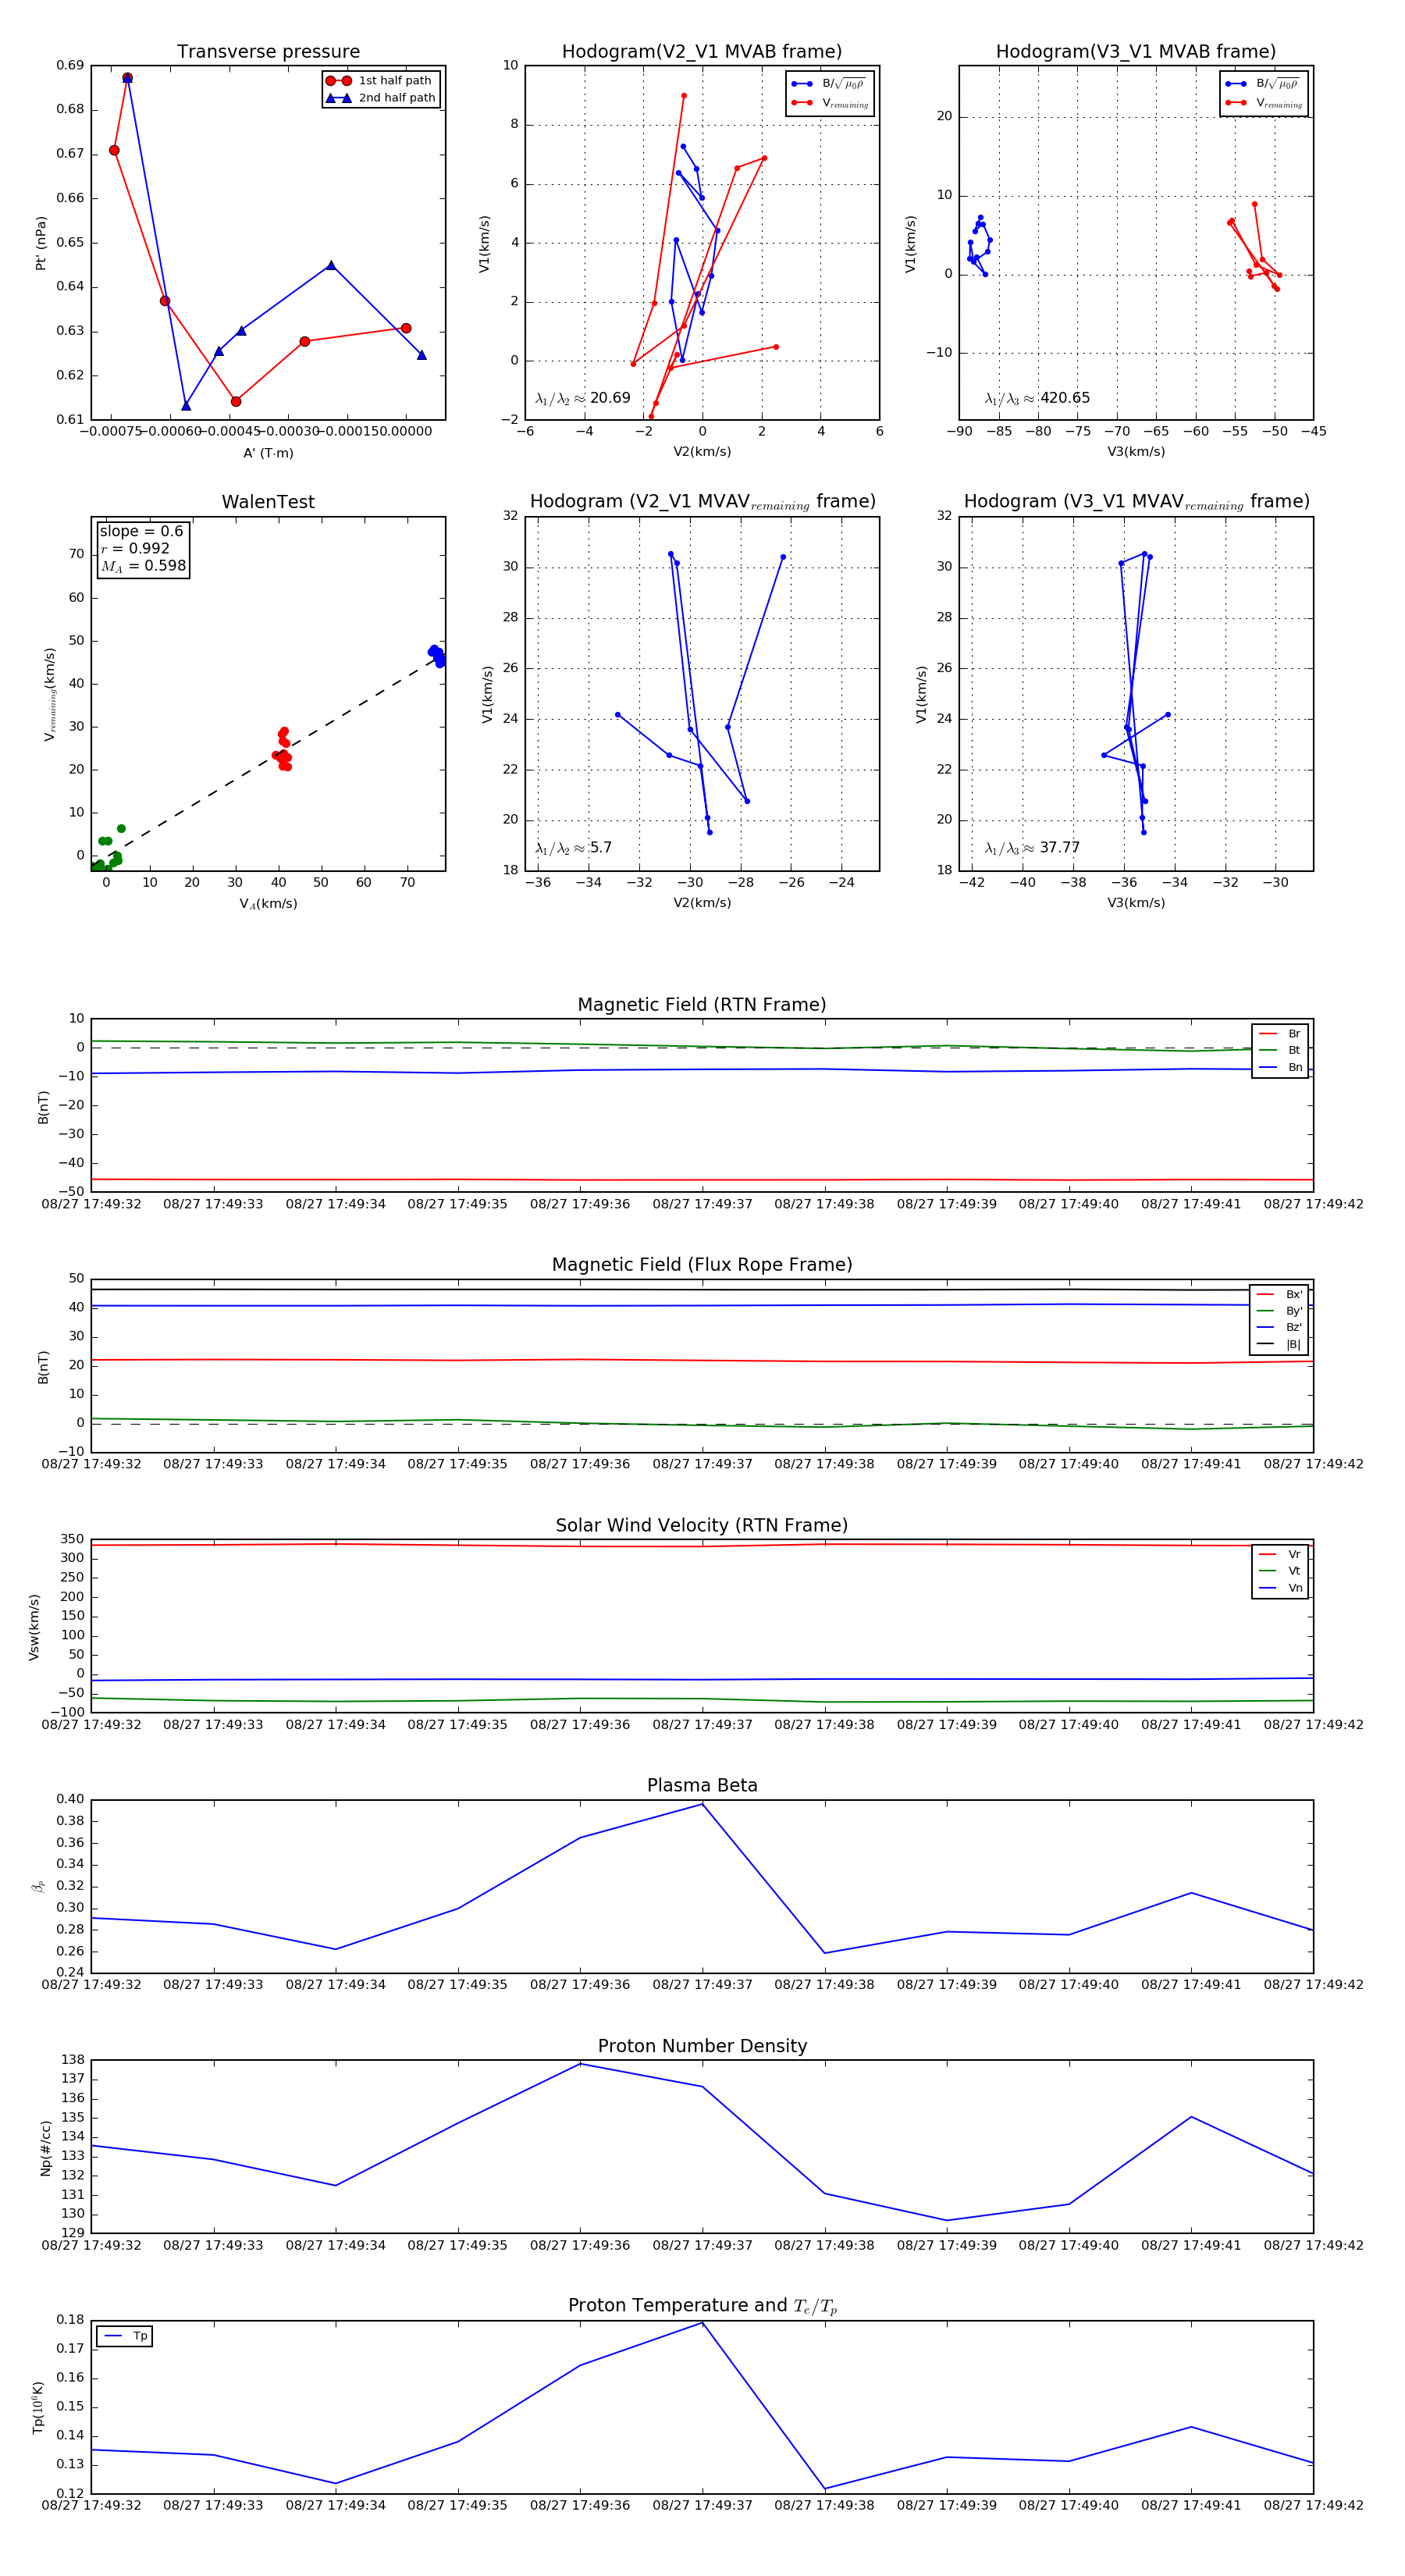
Task: Click the "Proton Number Density" plot title
Action: point(702,2046)
